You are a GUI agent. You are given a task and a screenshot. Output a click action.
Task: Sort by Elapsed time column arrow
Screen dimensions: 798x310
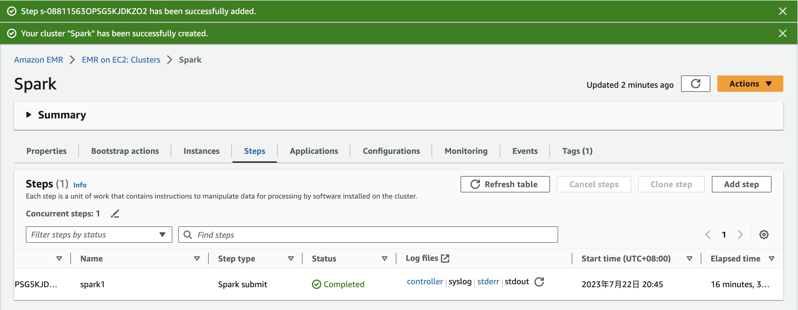pos(771,259)
